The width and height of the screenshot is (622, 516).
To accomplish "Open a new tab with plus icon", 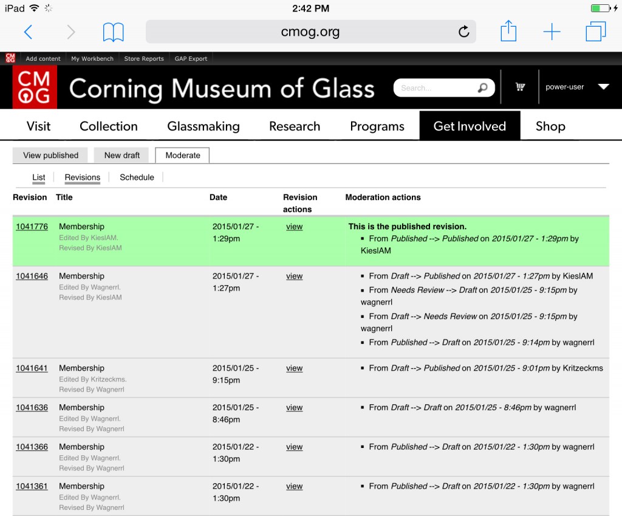I will coord(552,32).
